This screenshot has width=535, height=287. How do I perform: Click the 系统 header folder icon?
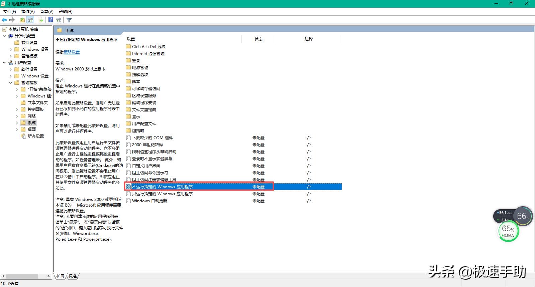[60, 30]
